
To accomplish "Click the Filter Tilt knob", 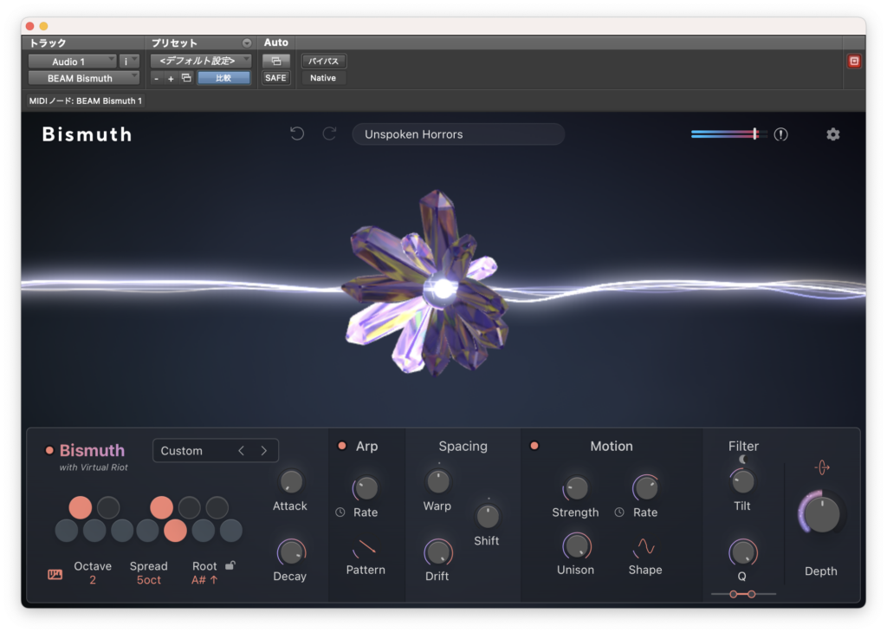I will [742, 481].
